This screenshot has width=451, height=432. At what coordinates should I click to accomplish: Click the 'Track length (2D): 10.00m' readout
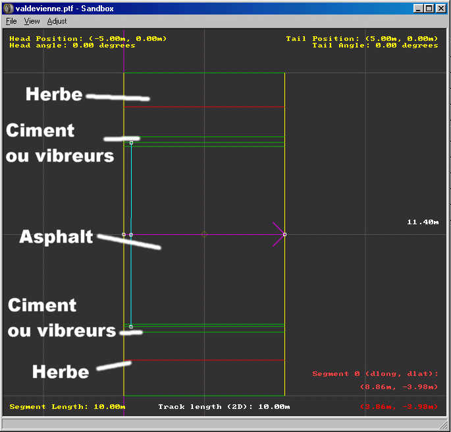224,407
